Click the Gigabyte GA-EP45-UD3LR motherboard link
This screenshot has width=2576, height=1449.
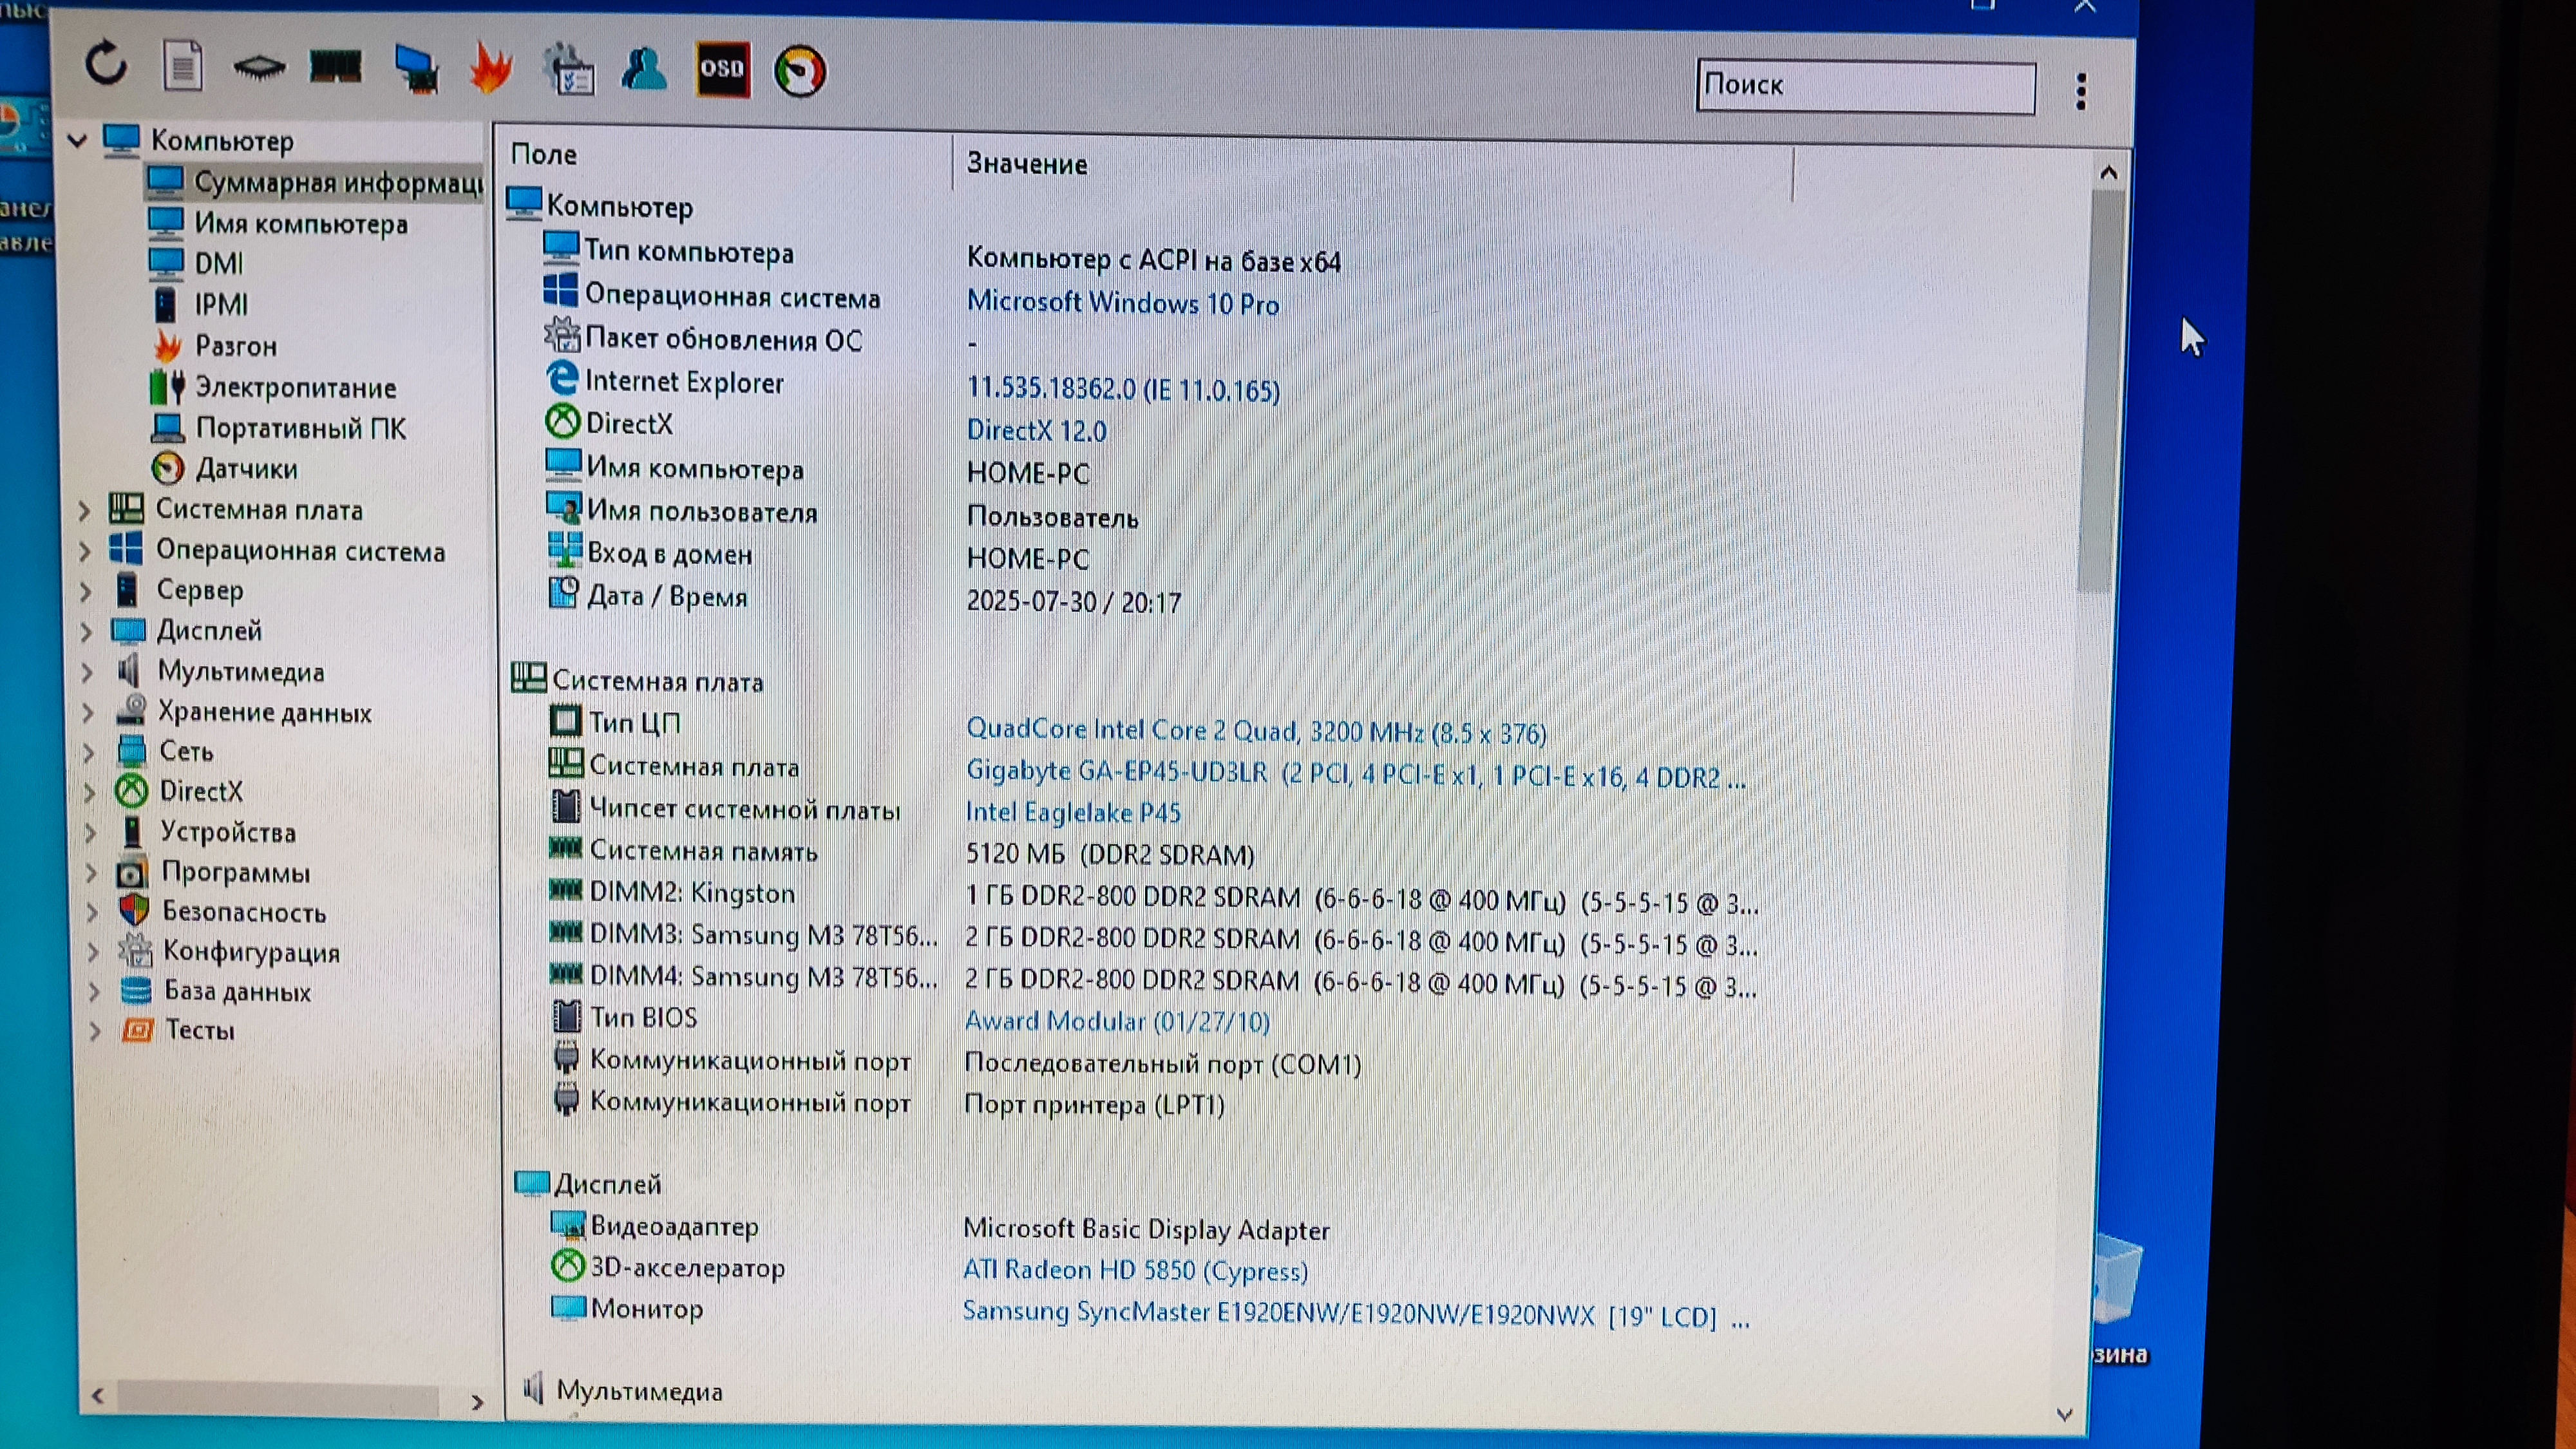[1116, 773]
